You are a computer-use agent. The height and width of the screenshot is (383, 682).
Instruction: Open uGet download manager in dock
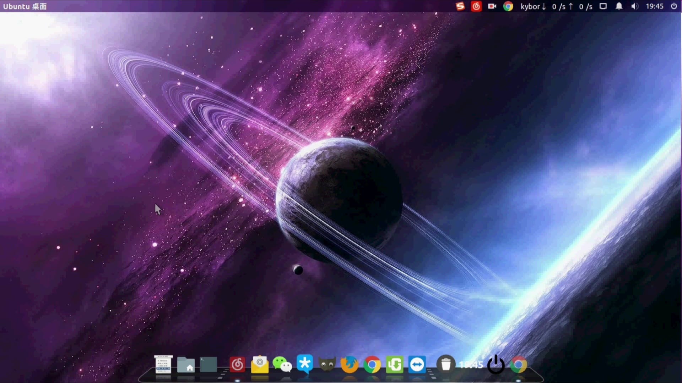click(x=395, y=365)
